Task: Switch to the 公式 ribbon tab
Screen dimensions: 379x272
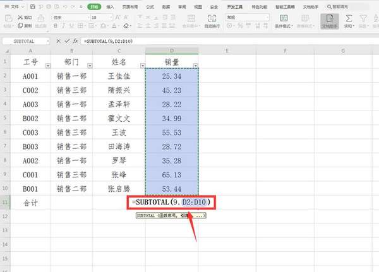Action: pos(150,6)
